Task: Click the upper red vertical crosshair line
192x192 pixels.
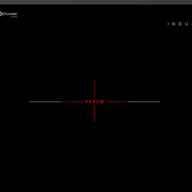Action: (x=95, y=89)
